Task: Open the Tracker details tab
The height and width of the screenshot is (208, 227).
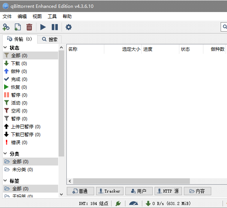Action: click(110, 191)
